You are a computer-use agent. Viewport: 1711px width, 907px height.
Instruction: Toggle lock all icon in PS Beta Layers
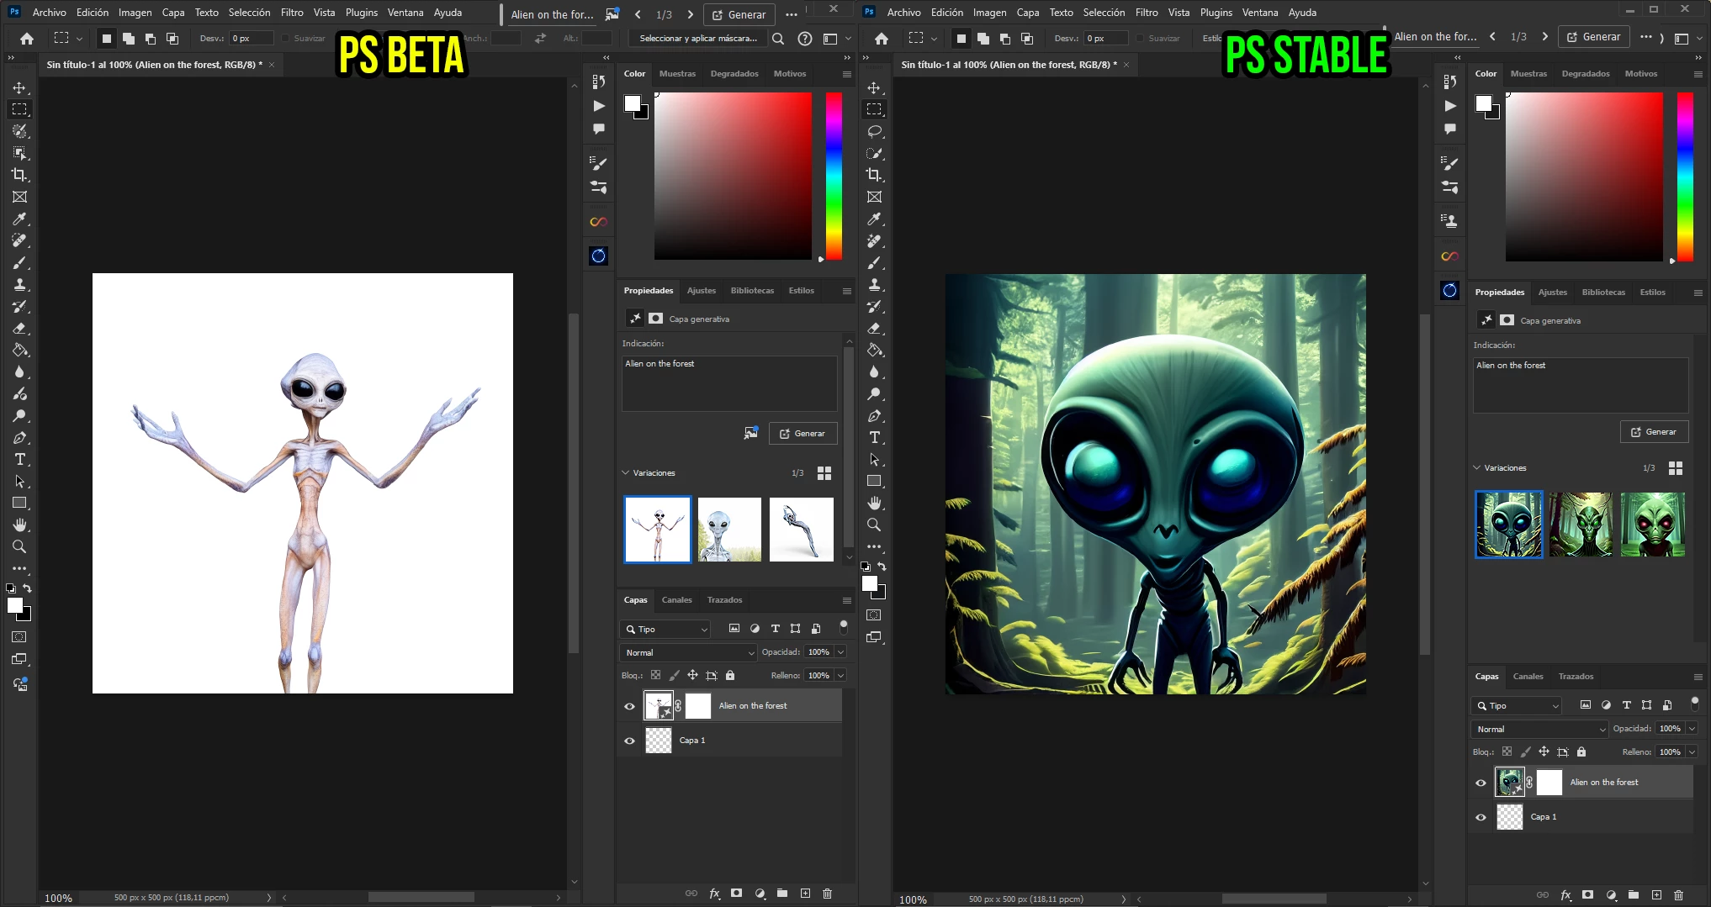[x=730, y=675]
